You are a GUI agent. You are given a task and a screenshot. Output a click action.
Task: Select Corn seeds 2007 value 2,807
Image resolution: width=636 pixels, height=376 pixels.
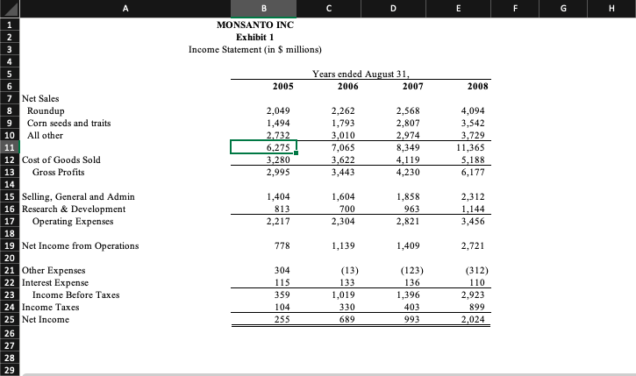click(408, 124)
